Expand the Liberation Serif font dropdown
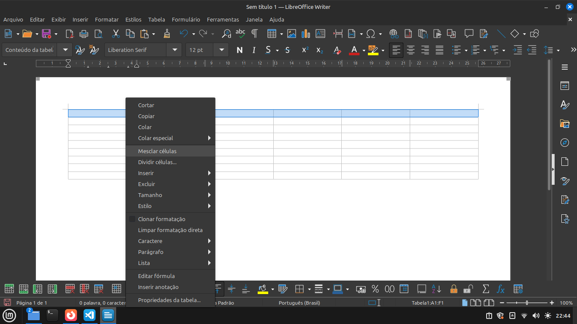577x324 pixels. coord(174,50)
